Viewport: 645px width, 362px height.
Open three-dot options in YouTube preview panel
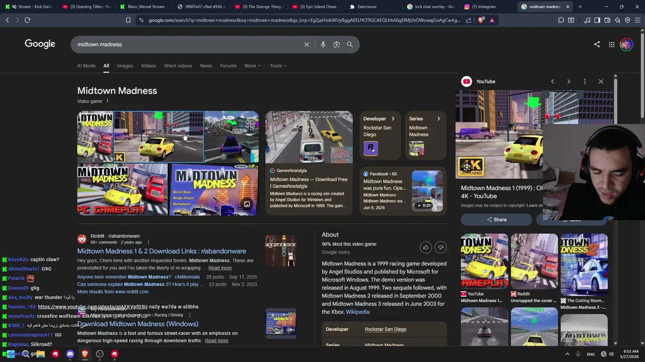tap(585, 81)
